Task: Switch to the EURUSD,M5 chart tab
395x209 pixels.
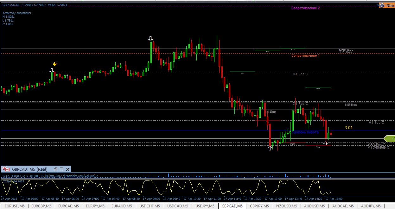Action: pyautogui.click(x=14, y=206)
